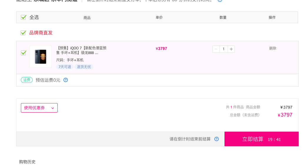Decrease quantity with the minus button
The height and width of the screenshot is (166, 306).
(x=216, y=49)
